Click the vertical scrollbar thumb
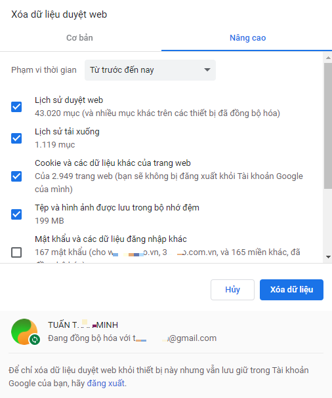Screen dimensions: 332x398 coord(328,126)
